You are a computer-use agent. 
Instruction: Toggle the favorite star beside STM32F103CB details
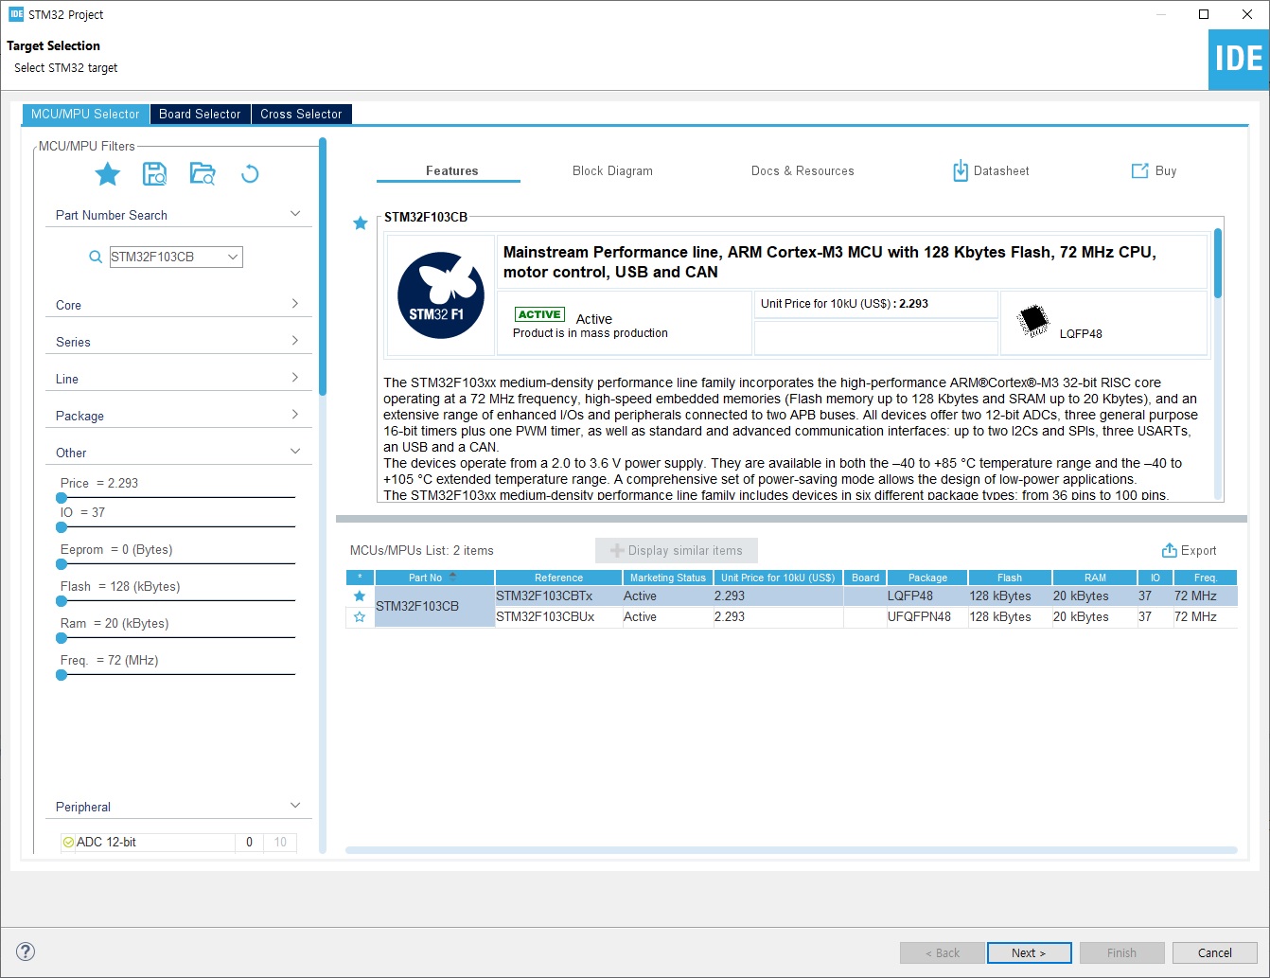(x=361, y=223)
